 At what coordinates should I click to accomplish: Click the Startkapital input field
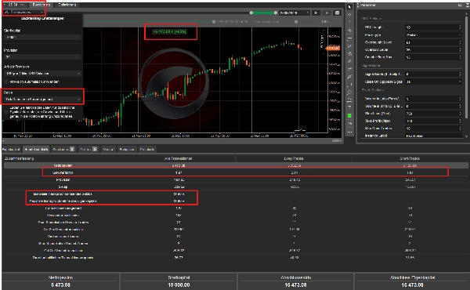(x=42, y=37)
